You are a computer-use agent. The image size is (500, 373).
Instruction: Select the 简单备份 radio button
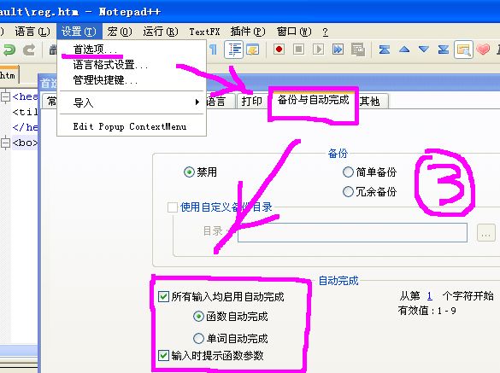pos(348,172)
